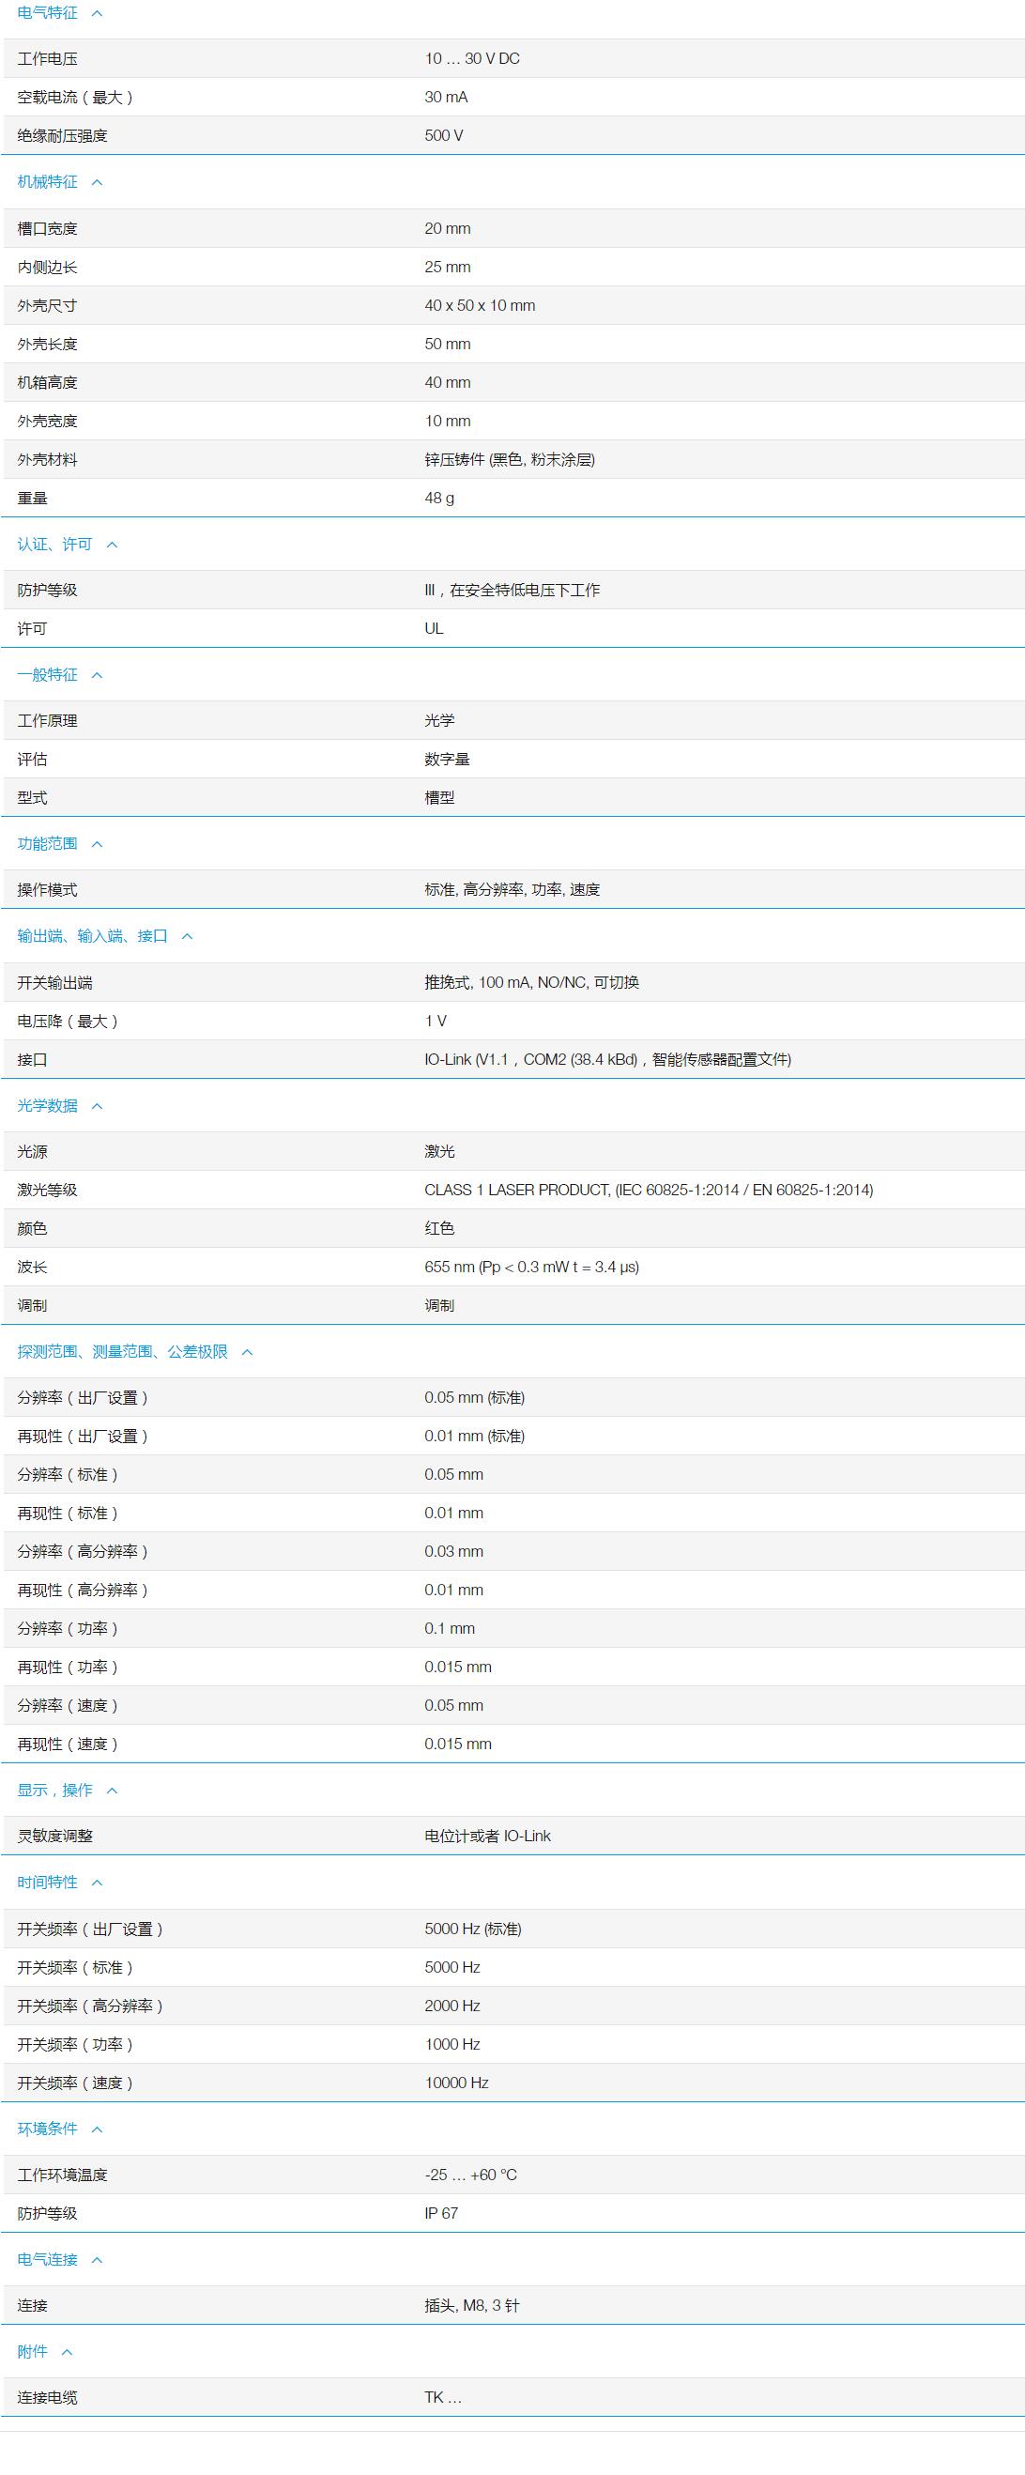Collapse the 功能范围 section chevron

(x=97, y=844)
